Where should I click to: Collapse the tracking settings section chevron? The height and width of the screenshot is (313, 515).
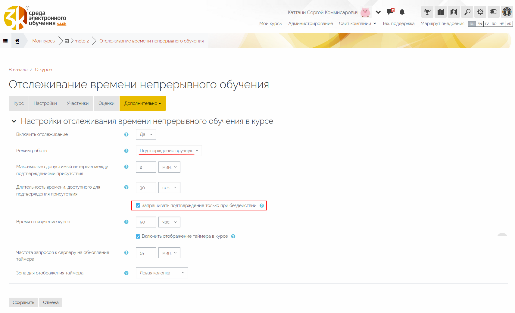click(x=14, y=121)
